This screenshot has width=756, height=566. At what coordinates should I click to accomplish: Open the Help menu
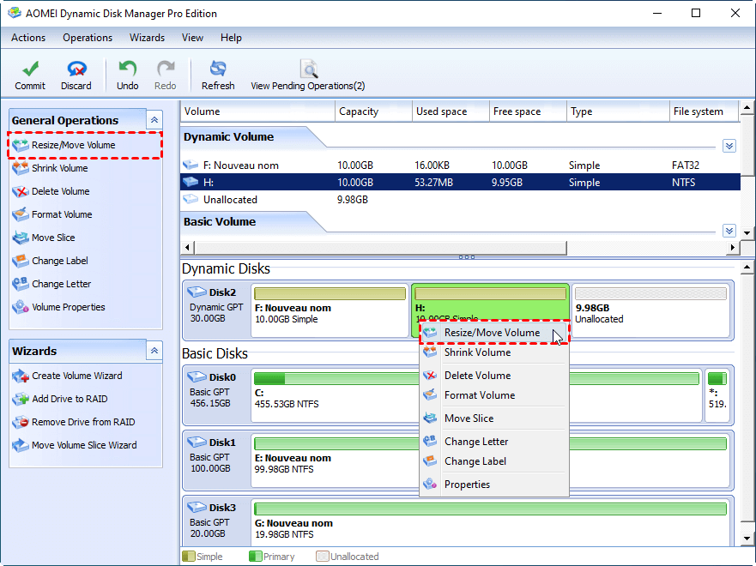point(231,38)
